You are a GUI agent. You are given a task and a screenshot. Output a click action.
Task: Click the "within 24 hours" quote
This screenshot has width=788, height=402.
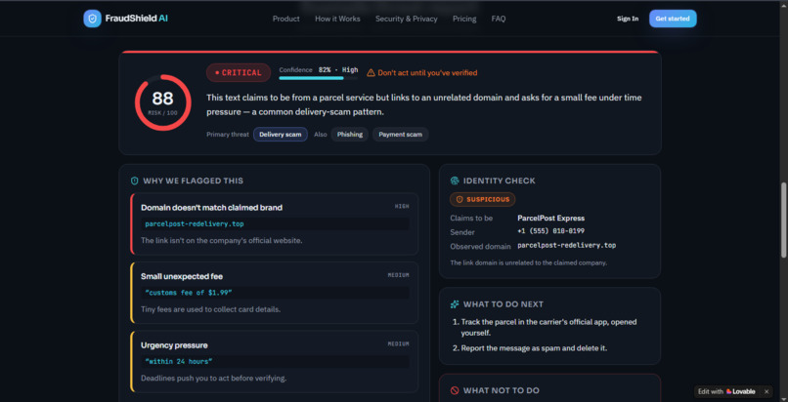point(179,361)
